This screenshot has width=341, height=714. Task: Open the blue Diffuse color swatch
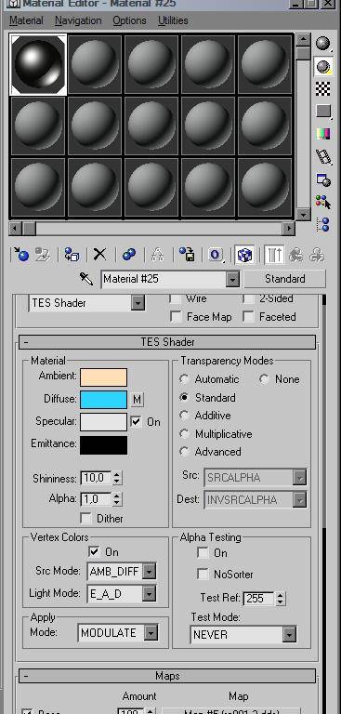(x=103, y=400)
